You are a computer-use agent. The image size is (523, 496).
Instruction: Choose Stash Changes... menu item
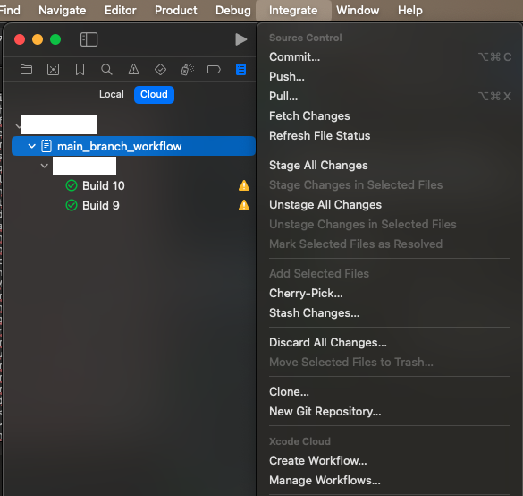[x=390, y=312]
